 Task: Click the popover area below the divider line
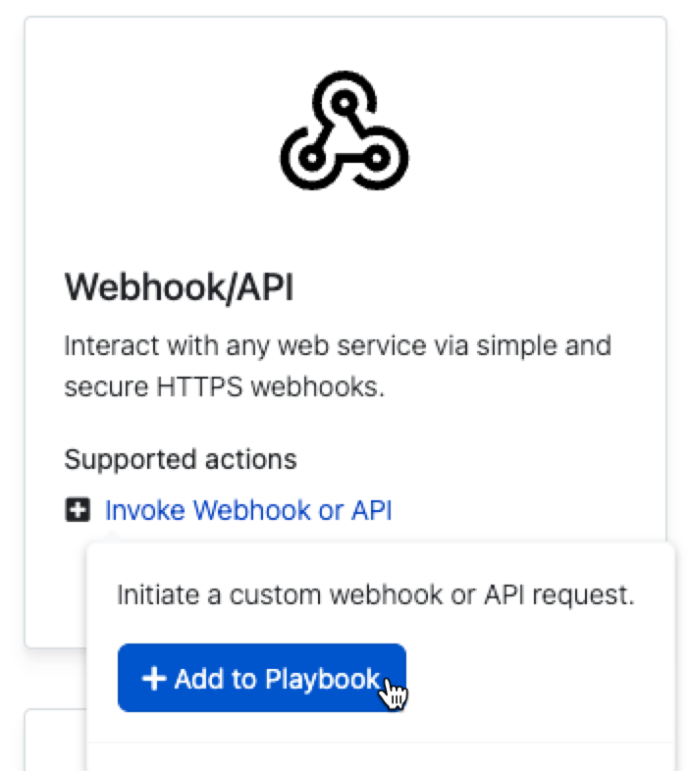[x=380, y=757]
